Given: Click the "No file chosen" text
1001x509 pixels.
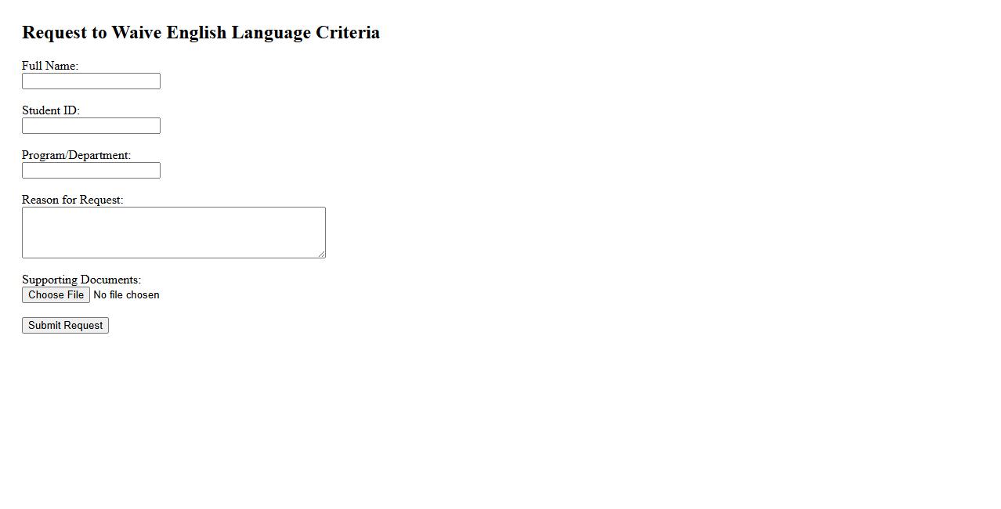Looking at the screenshot, I should pyautogui.click(x=126, y=295).
